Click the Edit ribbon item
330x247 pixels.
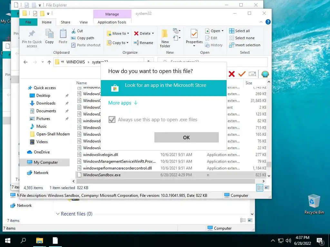(x=211, y=38)
